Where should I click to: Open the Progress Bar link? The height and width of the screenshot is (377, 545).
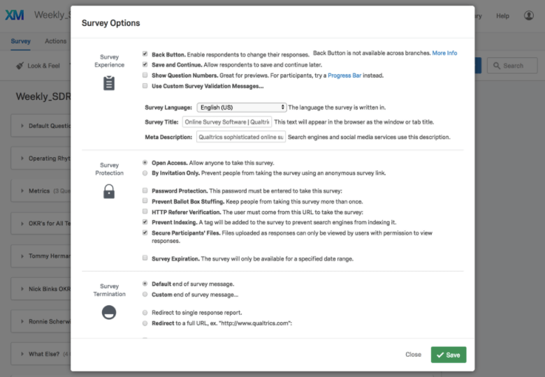click(344, 75)
